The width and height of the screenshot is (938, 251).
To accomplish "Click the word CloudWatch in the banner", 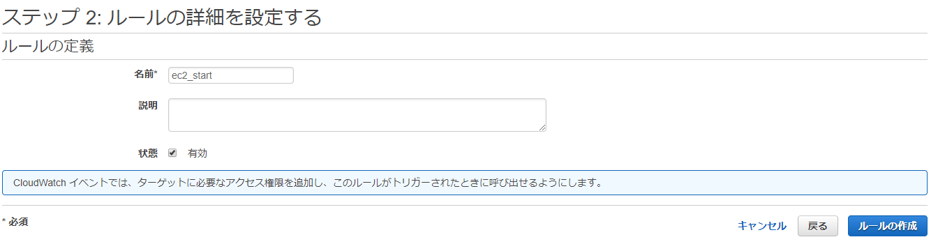I will coord(40,183).
